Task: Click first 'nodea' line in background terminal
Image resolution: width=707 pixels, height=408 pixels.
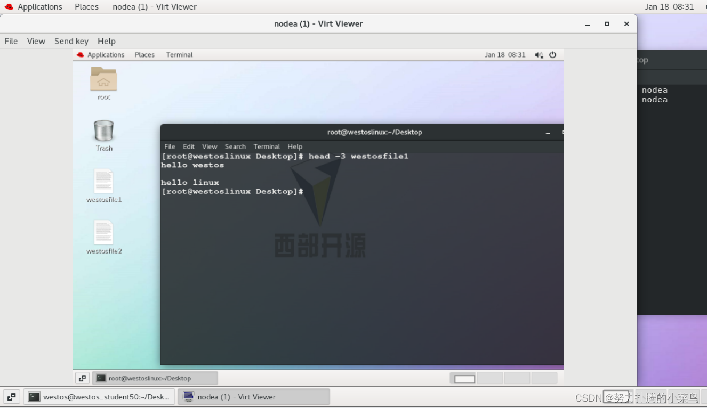Action: coord(655,90)
